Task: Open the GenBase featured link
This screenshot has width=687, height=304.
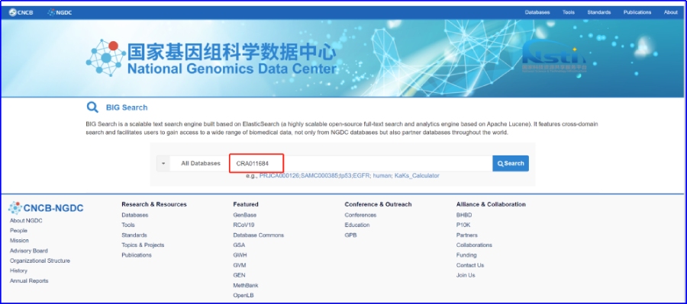Action: pyautogui.click(x=245, y=215)
